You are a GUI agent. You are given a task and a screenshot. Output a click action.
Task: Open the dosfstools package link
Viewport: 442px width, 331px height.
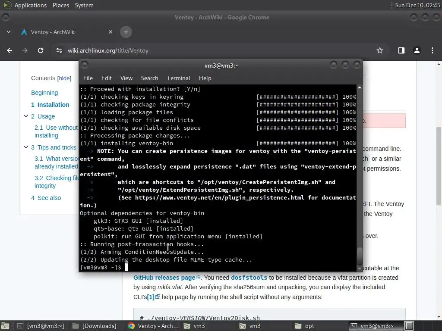pyautogui.click(x=249, y=278)
